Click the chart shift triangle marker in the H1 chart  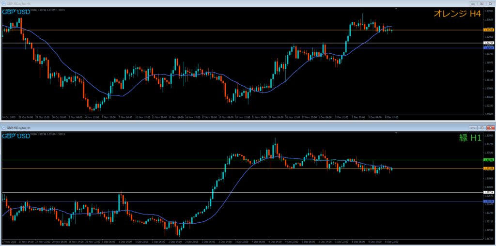(x=396, y=134)
